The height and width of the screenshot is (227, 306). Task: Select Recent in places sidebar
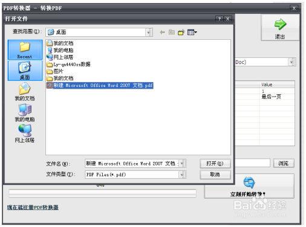pos(25,50)
